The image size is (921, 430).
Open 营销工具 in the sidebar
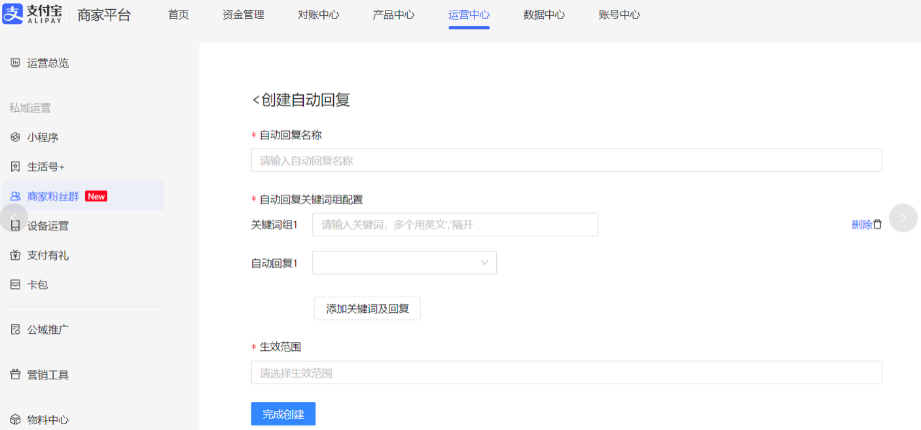pos(47,375)
